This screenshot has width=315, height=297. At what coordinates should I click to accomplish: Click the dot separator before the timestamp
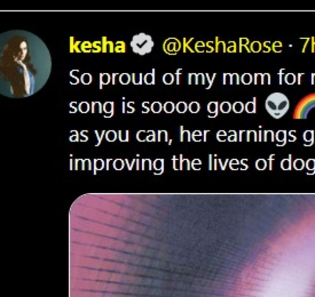[x=290, y=47]
